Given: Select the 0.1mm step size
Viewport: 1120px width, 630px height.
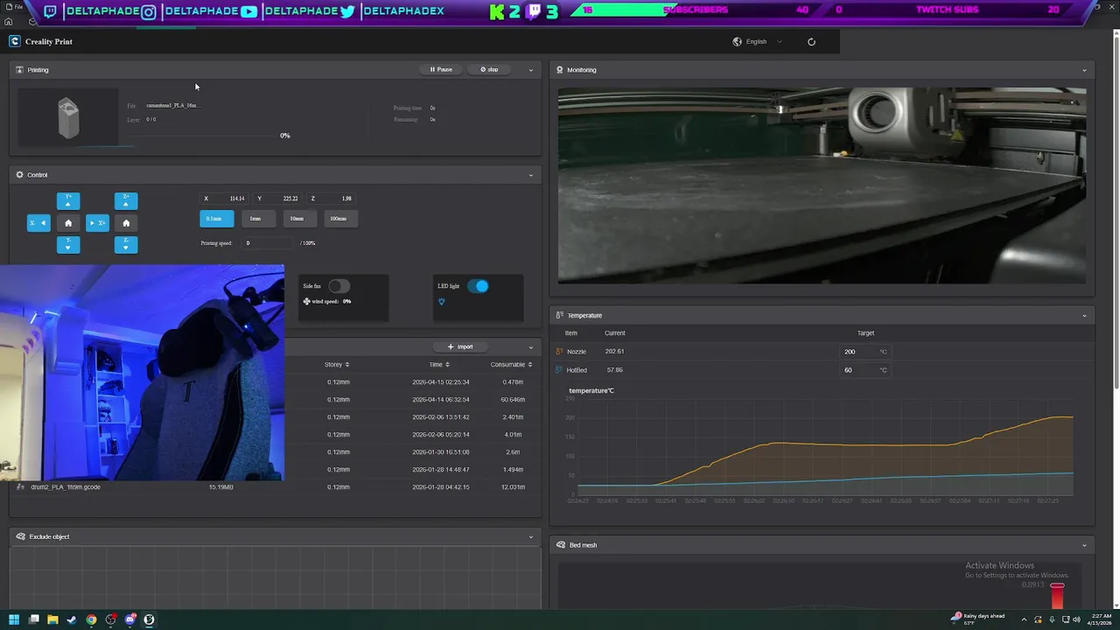Looking at the screenshot, I should tap(216, 219).
